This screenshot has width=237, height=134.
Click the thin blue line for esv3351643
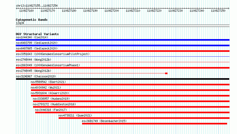(122, 57)
